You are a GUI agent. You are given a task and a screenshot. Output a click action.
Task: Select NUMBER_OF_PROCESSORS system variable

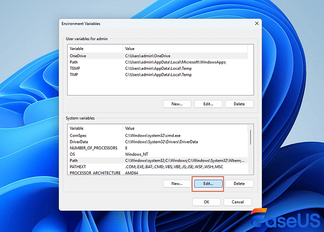(157, 148)
